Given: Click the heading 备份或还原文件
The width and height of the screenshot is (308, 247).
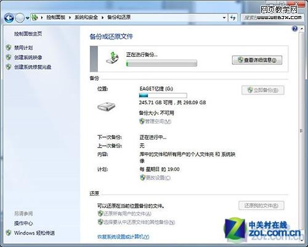Looking at the screenshot, I should click(x=111, y=36).
